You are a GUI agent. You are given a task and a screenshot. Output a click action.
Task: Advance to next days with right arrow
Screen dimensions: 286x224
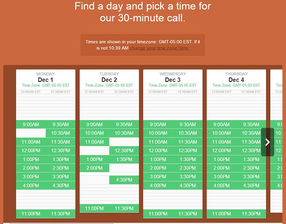click(x=267, y=142)
